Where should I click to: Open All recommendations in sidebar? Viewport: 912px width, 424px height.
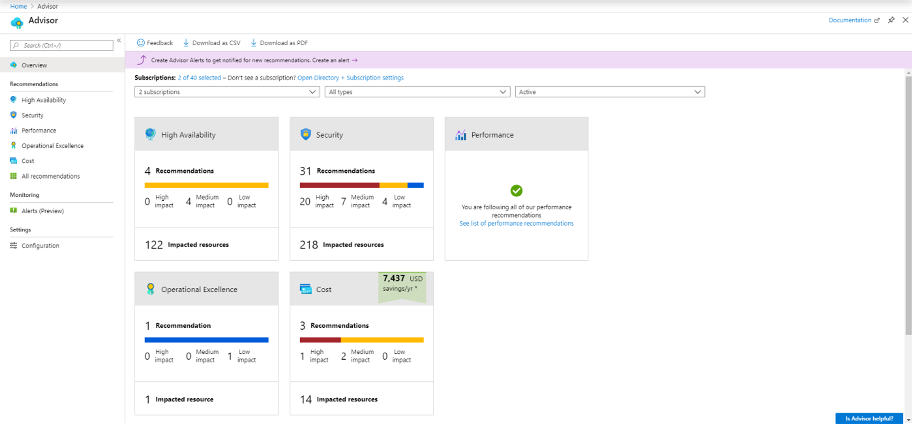(51, 176)
